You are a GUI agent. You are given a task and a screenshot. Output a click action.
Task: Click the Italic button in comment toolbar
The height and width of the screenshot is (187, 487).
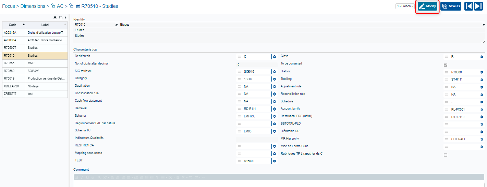coord(82,177)
